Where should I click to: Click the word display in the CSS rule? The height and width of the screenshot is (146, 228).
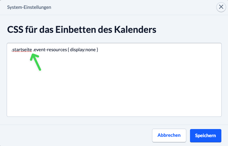77,50
